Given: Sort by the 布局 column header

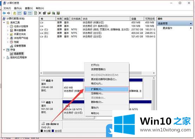Looking at the screenshot, I should [59, 19].
